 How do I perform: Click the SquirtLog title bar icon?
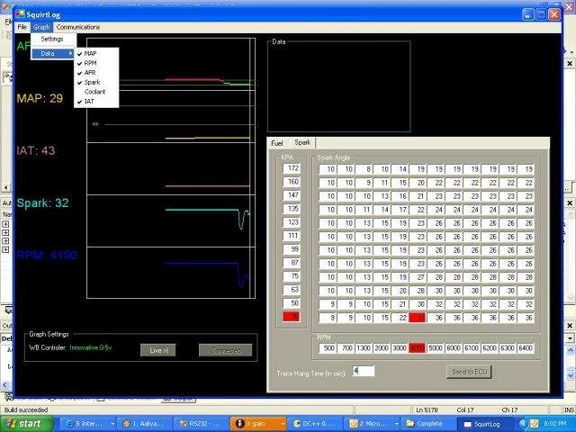pos(20,14)
